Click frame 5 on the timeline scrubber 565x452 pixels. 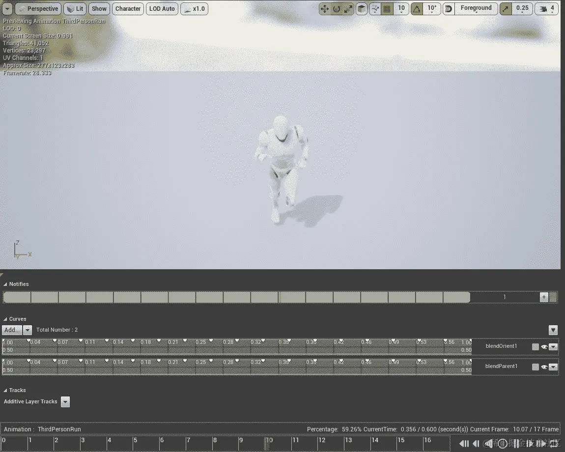pyautogui.click(x=135, y=440)
